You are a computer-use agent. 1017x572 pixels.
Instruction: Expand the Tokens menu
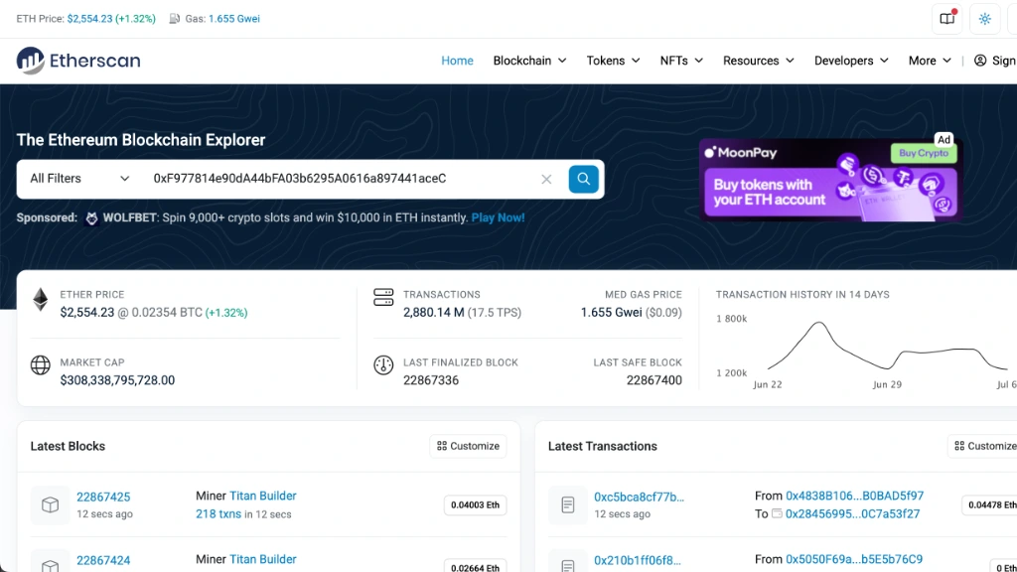613,61
